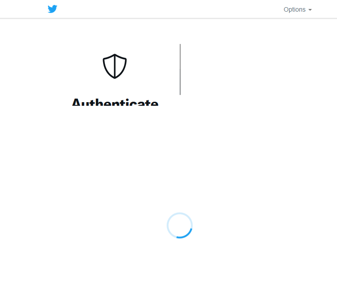Go to Twitter home via bird icon
The image size is (337, 281).
52,9
